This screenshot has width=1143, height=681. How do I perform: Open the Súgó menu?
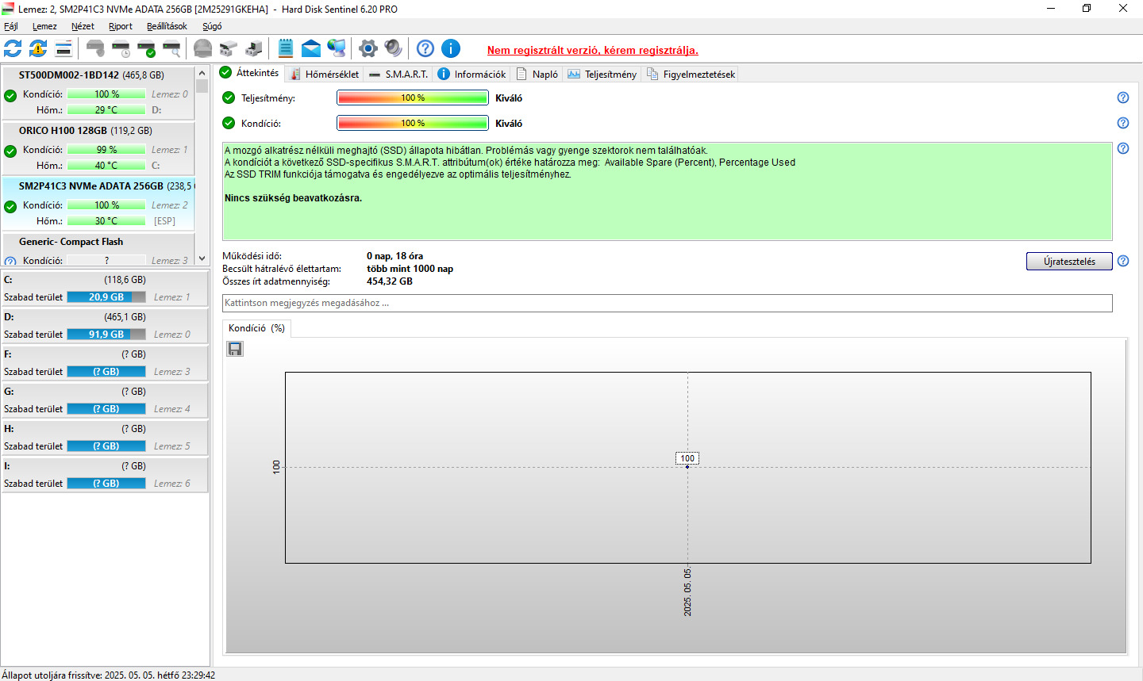[x=212, y=26]
